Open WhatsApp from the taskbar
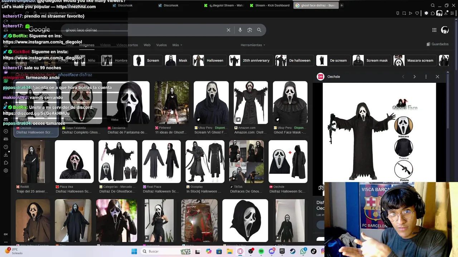458x257 pixels. pos(303,251)
